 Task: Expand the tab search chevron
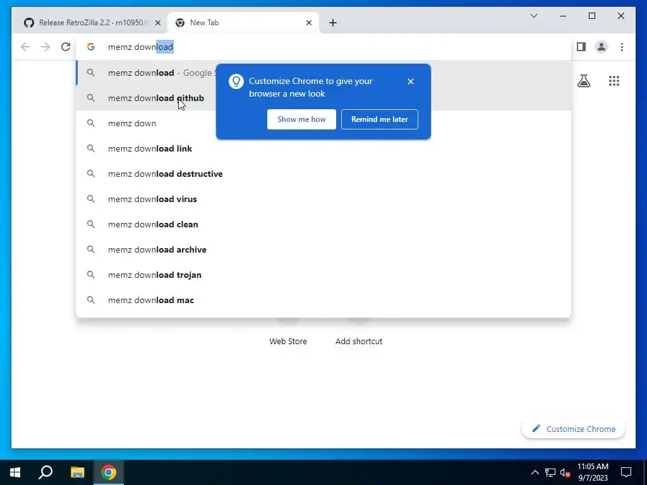click(533, 16)
